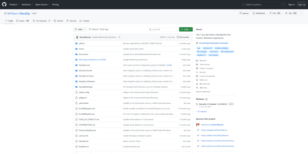Open CODE_OF_CONDUCT.md file
The image size is (308, 154).
[x=89, y=119]
